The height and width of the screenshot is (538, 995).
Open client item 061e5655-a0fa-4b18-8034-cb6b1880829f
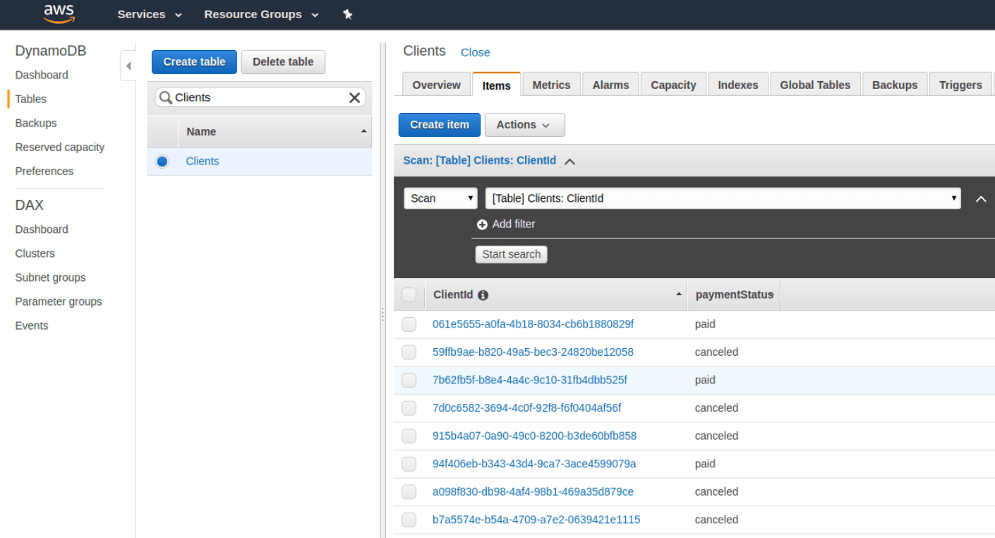533,323
